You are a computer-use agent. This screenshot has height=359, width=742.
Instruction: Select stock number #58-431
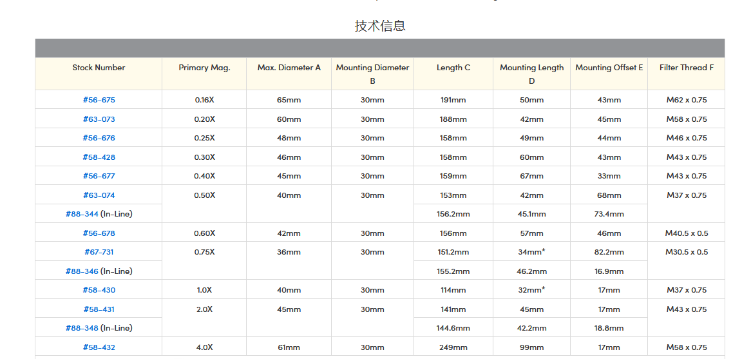pos(99,309)
